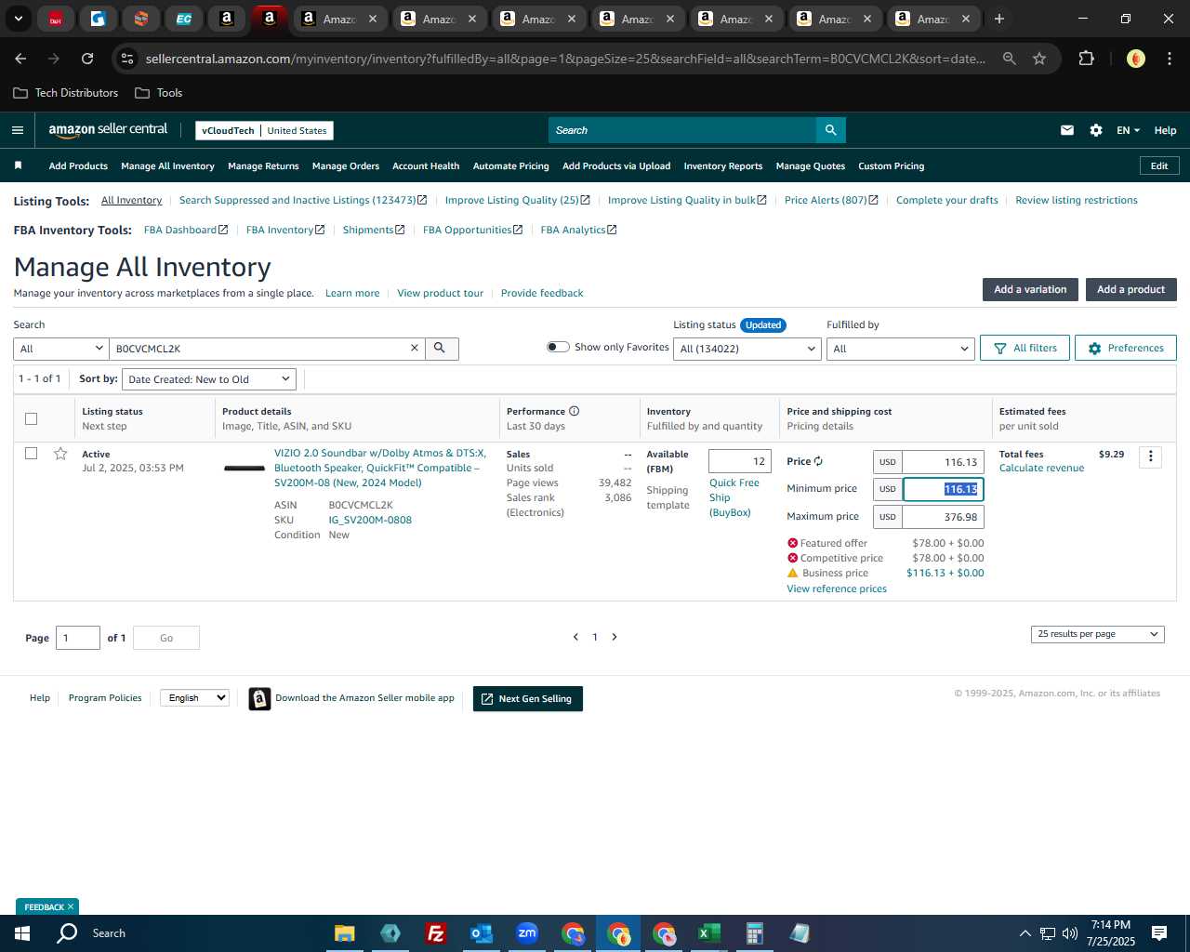Image resolution: width=1190 pixels, height=952 pixels.
Task: Go to the next page arrow
Action: (615, 637)
